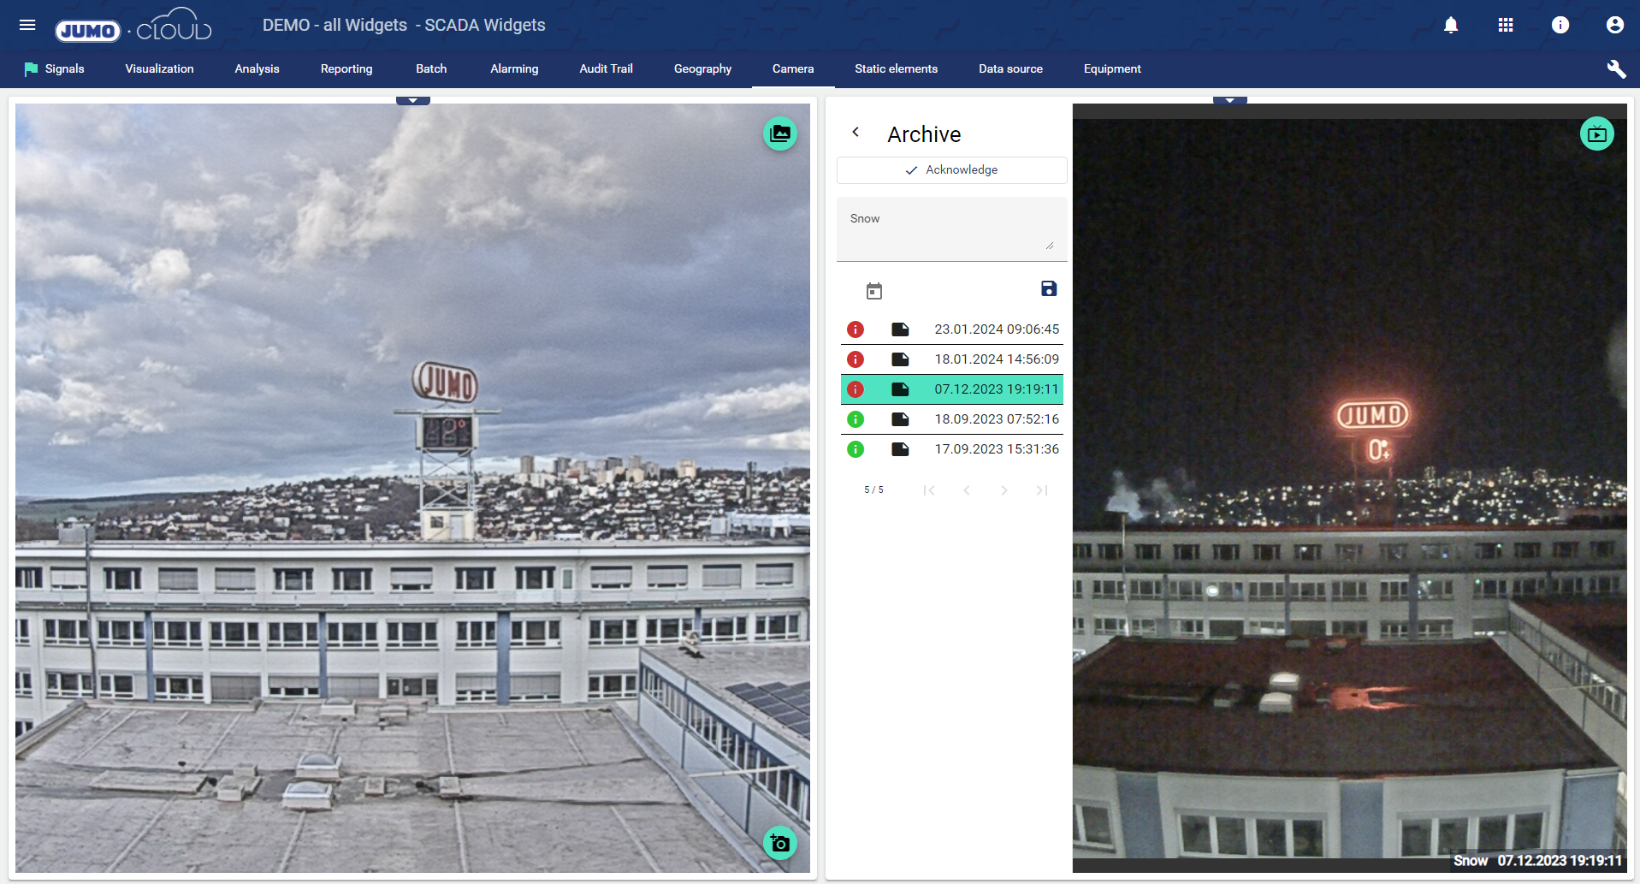Save the archive comment
This screenshot has width=1640, height=884.
coord(1049,289)
